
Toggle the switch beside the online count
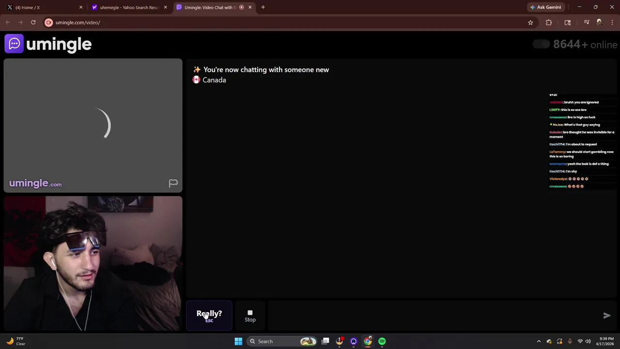pyautogui.click(x=541, y=45)
